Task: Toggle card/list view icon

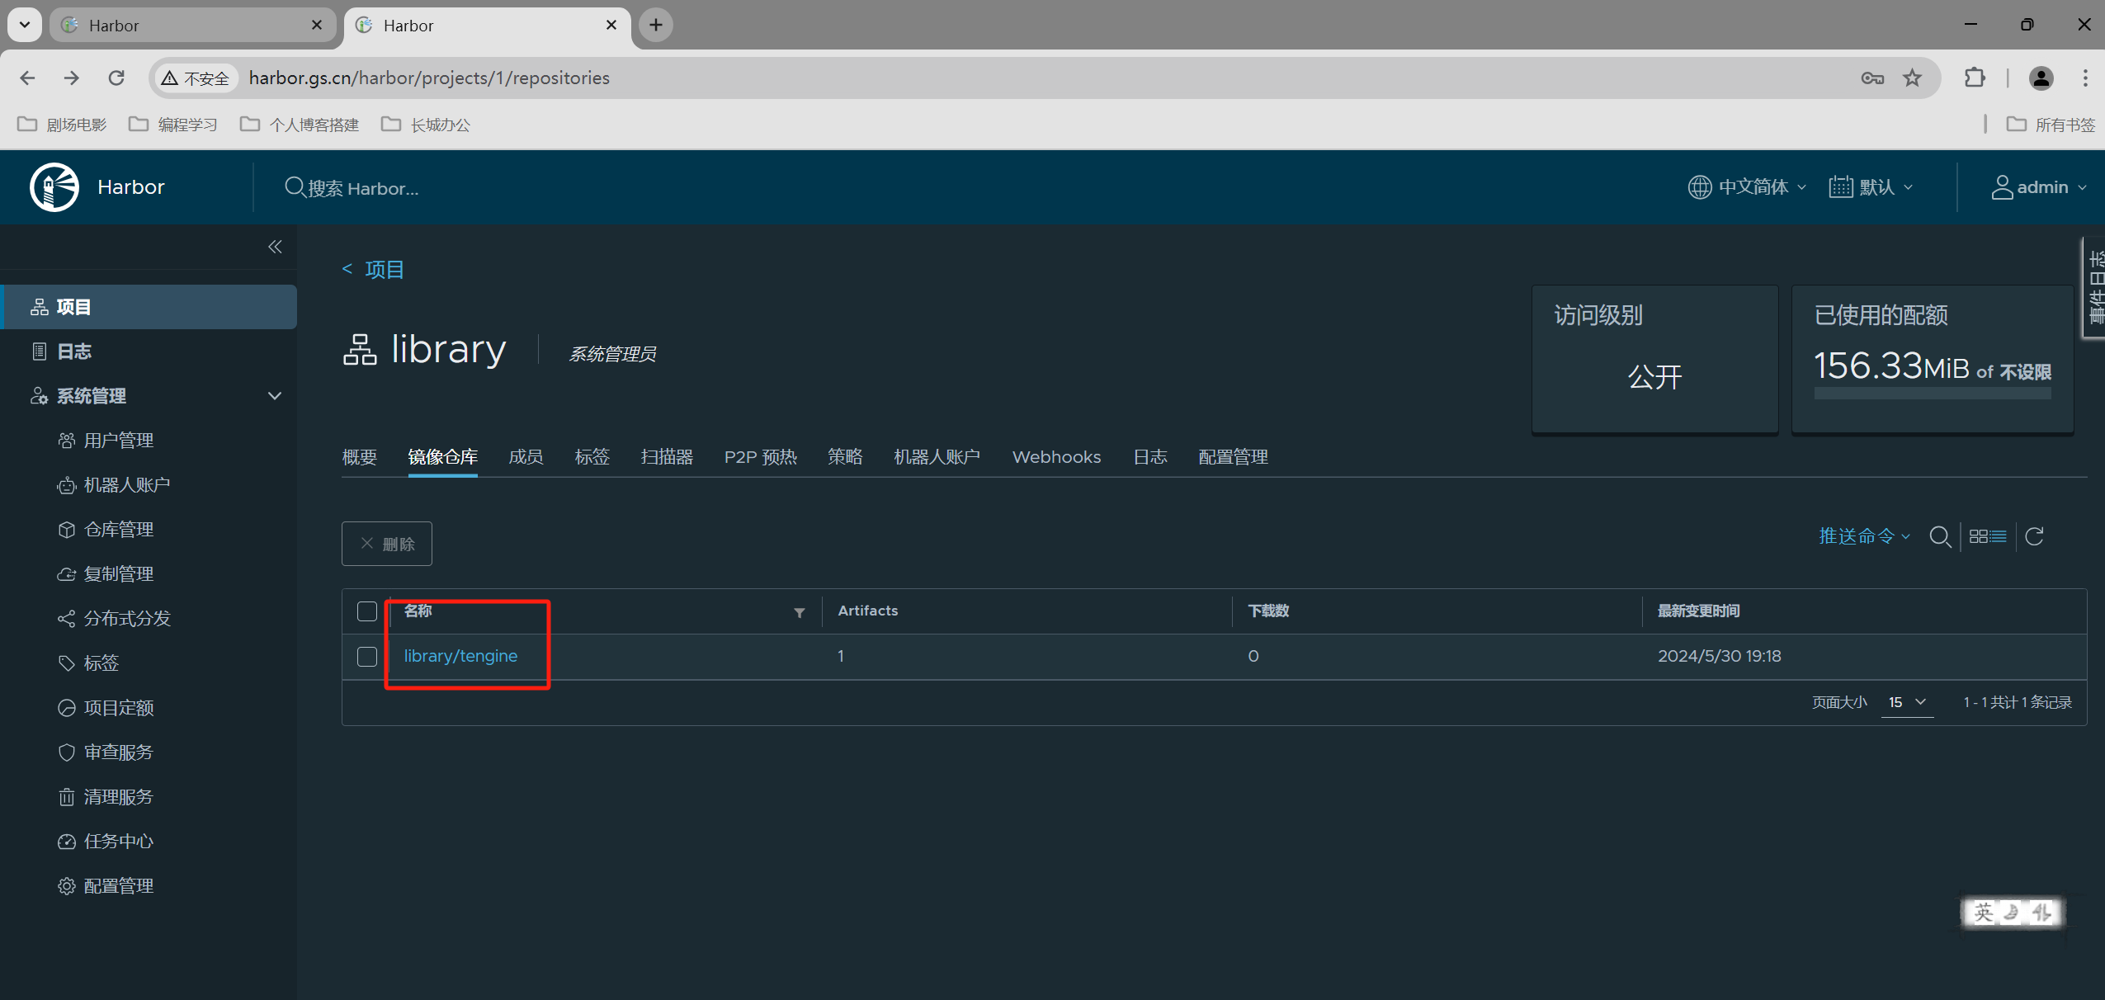Action: pyautogui.click(x=1988, y=537)
